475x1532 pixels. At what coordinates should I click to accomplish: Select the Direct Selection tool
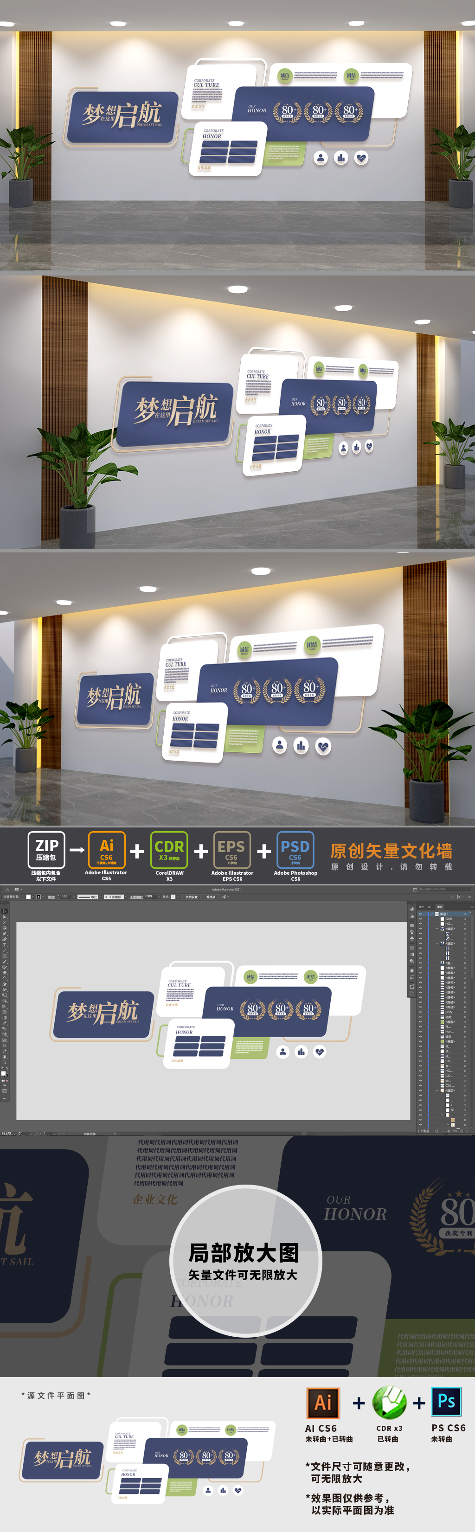(5, 917)
